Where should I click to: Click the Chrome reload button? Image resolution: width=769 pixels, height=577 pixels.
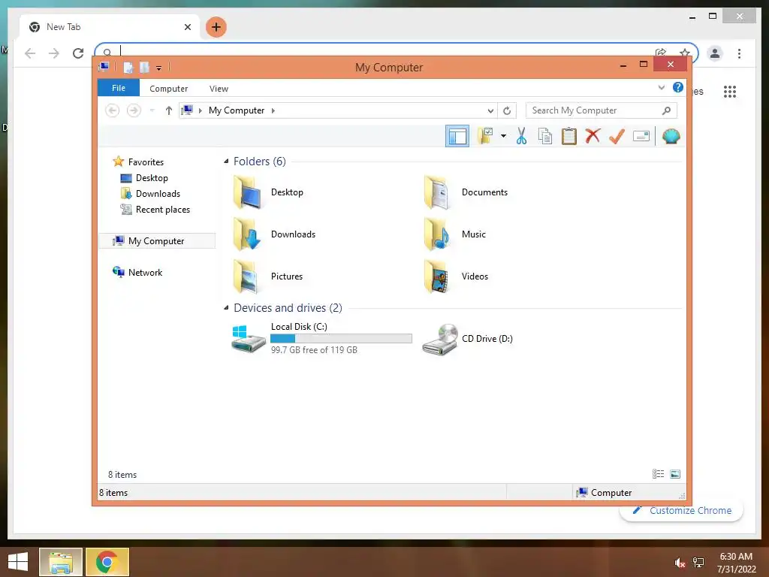pyautogui.click(x=78, y=53)
